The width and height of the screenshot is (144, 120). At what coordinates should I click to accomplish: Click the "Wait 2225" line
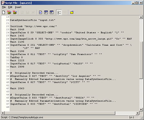point(17,60)
